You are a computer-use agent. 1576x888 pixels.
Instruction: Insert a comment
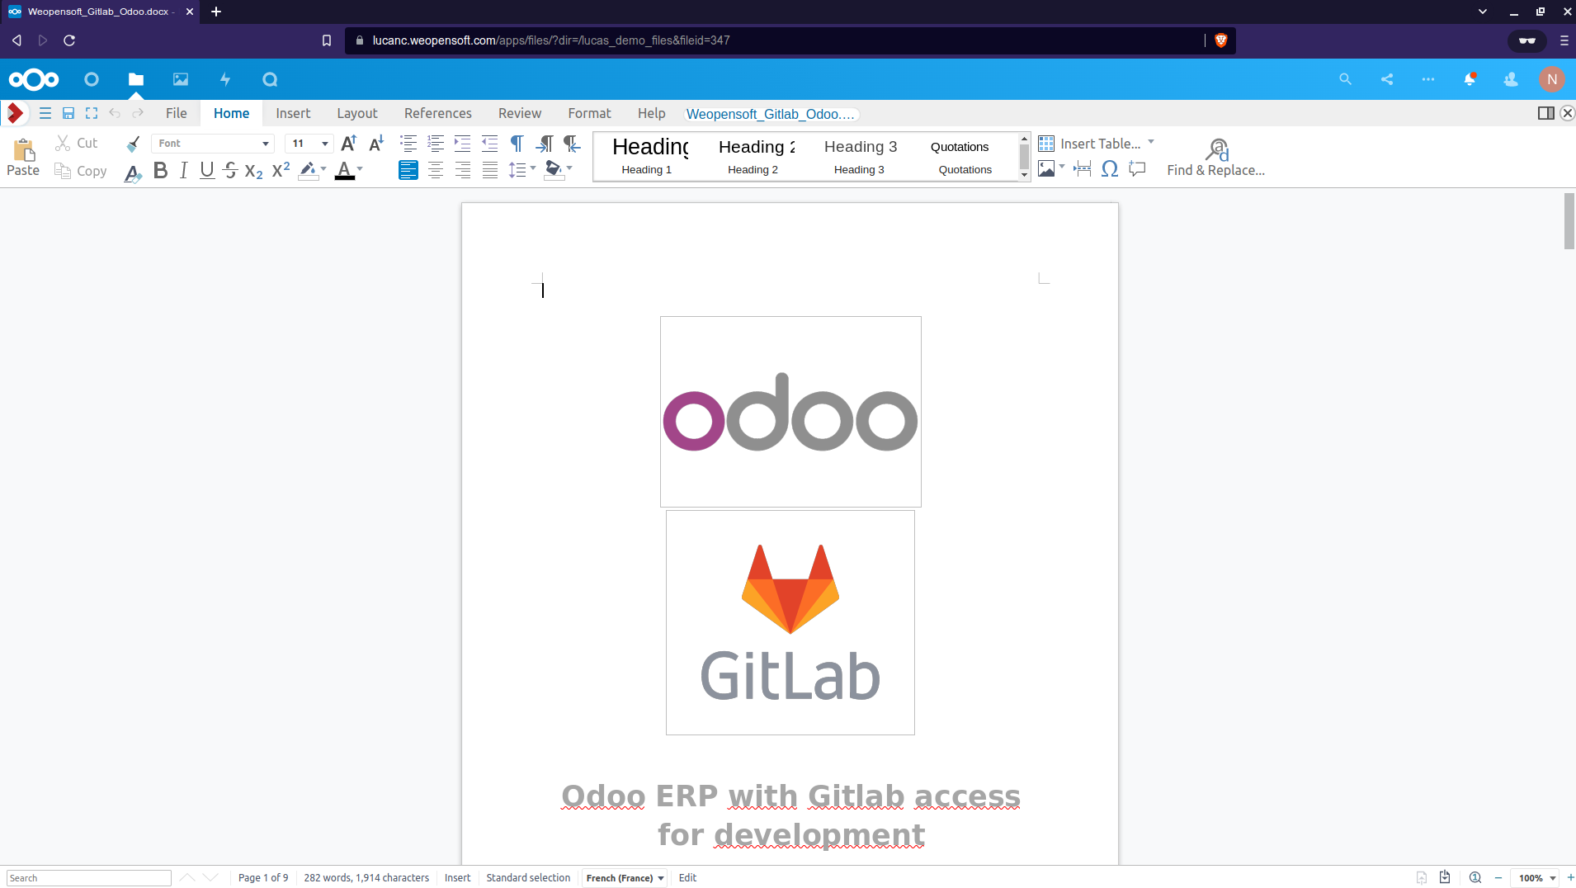coord(1137,169)
